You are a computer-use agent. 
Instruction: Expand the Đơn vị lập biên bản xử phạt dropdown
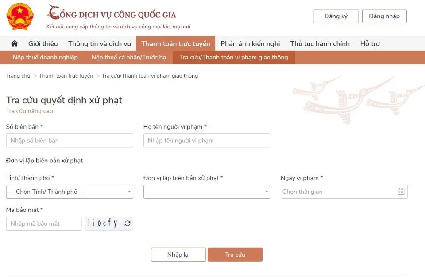(207, 192)
